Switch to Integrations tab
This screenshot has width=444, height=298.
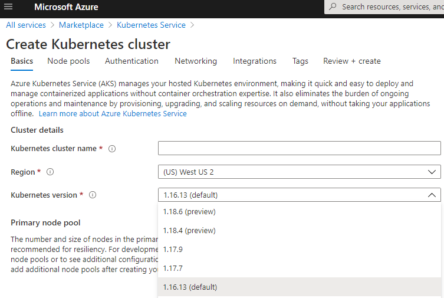(x=255, y=61)
